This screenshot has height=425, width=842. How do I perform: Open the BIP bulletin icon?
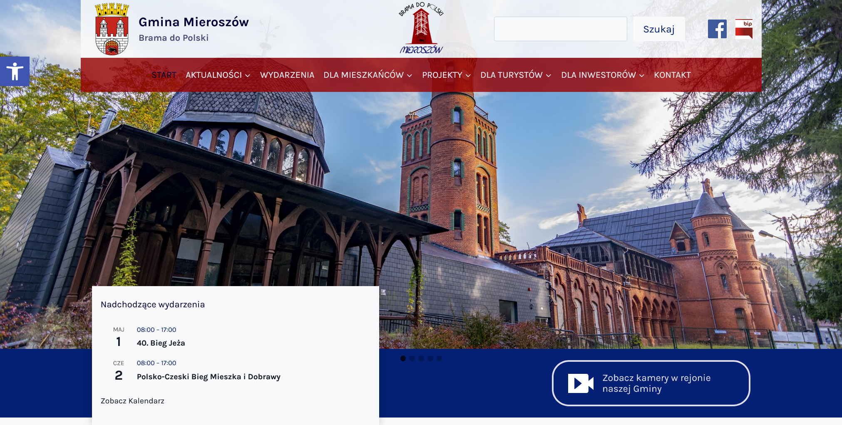coord(743,29)
